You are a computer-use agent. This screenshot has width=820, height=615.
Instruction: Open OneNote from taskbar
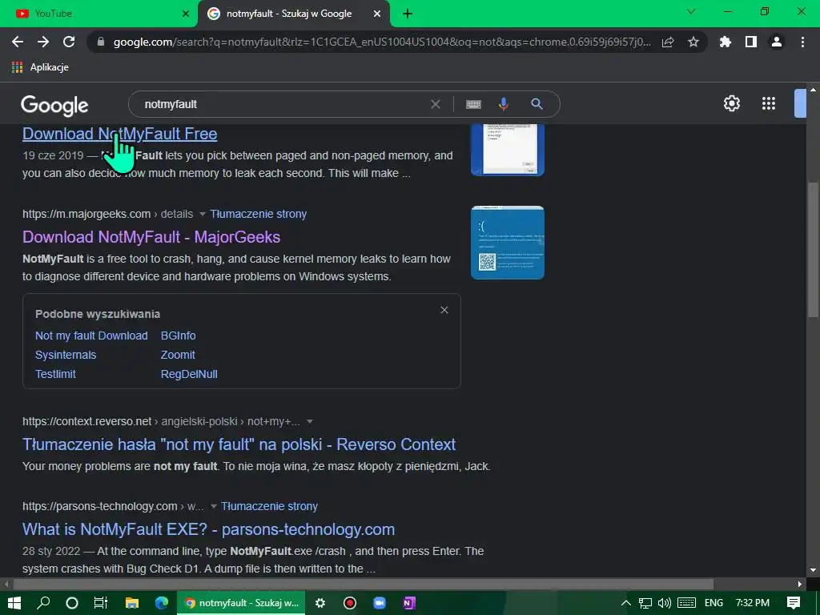(409, 603)
